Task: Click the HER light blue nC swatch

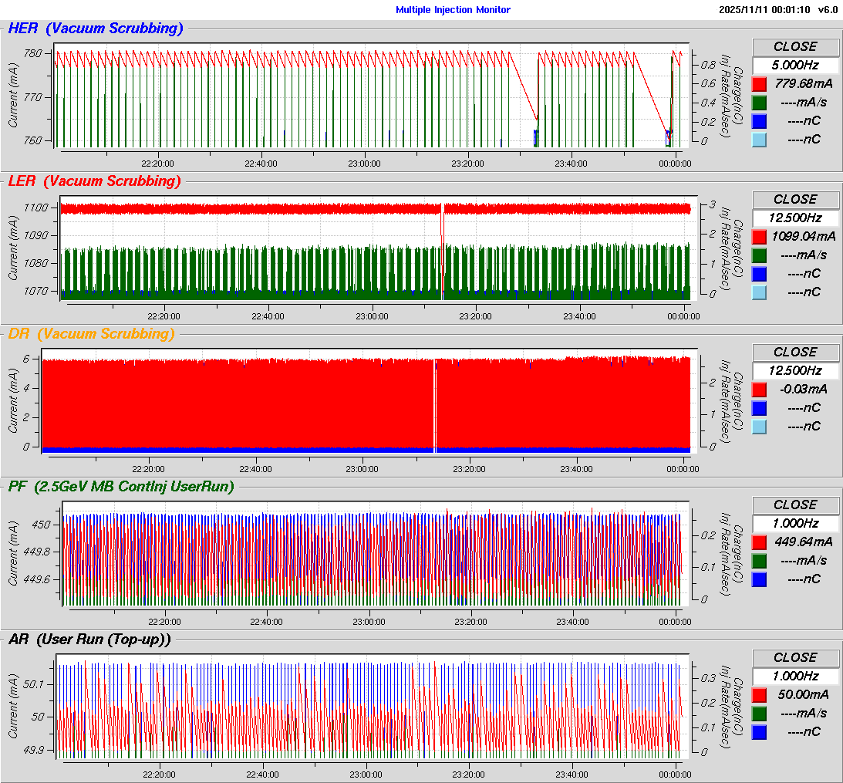Action: coord(759,140)
